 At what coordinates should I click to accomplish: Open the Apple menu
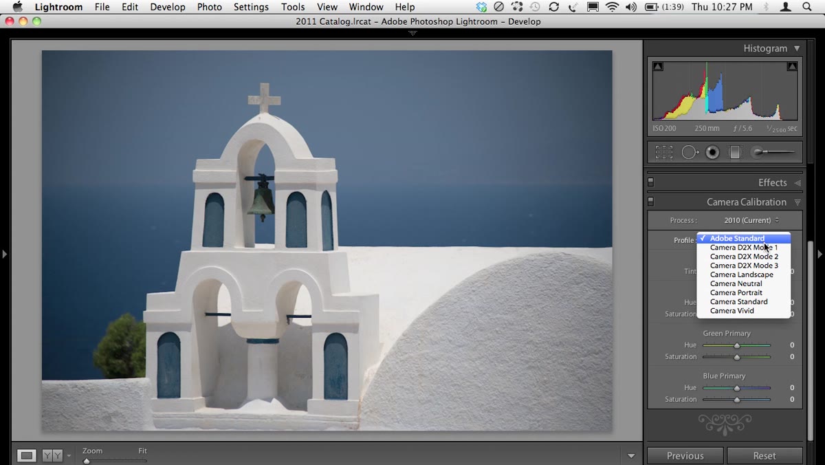pos(17,7)
